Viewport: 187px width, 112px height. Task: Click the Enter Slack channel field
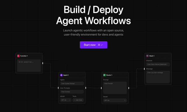pos(158,65)
